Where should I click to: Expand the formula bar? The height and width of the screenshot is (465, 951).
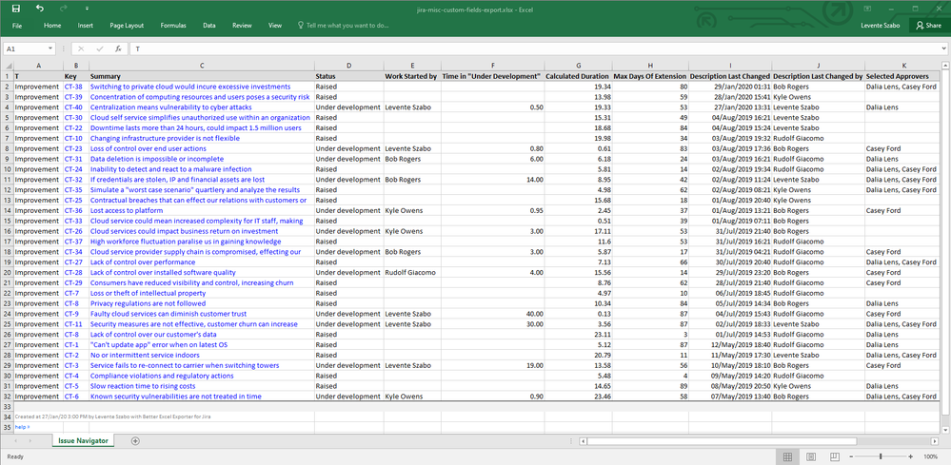pyautogui.click(x=942, y=48)
